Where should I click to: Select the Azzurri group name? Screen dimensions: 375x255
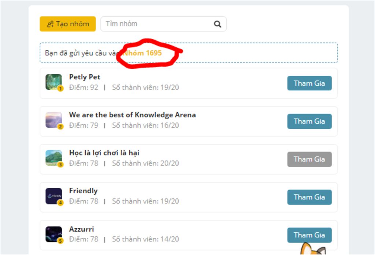(82, 229)
